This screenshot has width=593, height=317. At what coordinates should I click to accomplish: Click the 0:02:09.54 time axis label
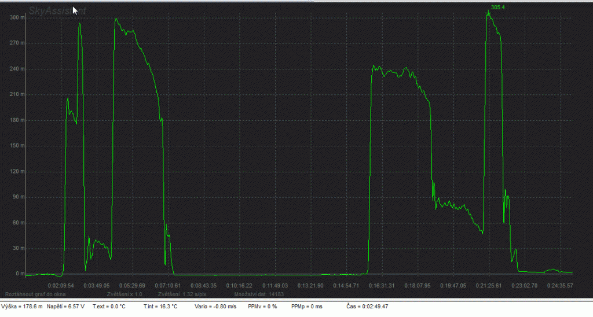coord(61,285)
